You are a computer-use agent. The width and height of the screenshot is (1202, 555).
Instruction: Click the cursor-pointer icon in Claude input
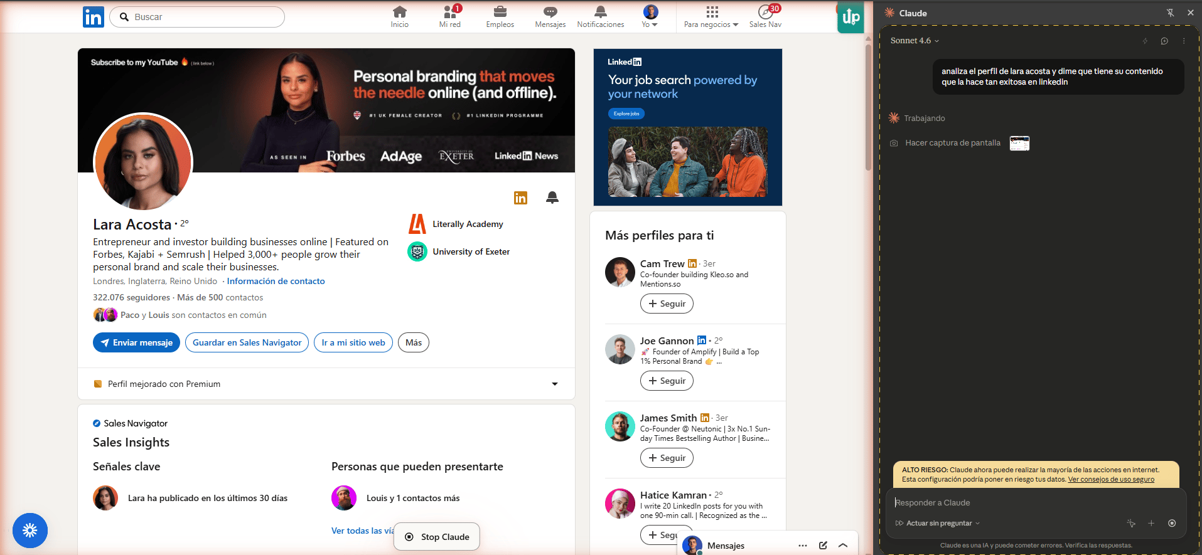click(x=1131, y=523)
